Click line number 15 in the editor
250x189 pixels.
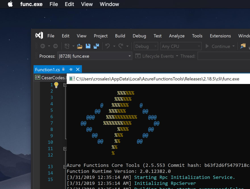point(50,179)
